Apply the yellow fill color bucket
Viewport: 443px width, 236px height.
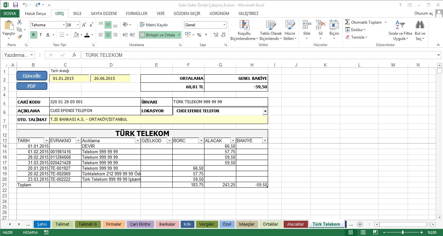coord(76,35)
